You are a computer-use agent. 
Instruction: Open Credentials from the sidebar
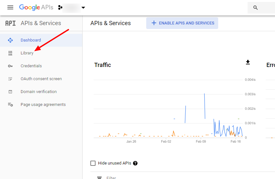[x=31, y=66]
